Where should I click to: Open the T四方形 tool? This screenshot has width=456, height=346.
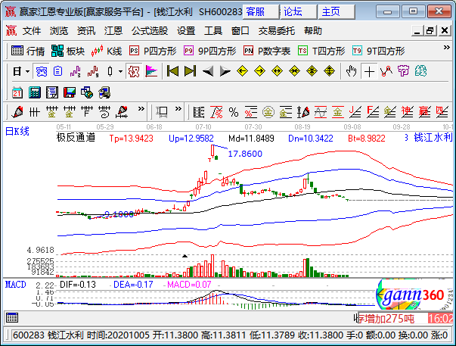click(x=321, y=51)
